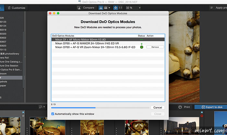Open the view mode dropdown arrow
This screenshot has width=227, height=135.
coord(109,8)
